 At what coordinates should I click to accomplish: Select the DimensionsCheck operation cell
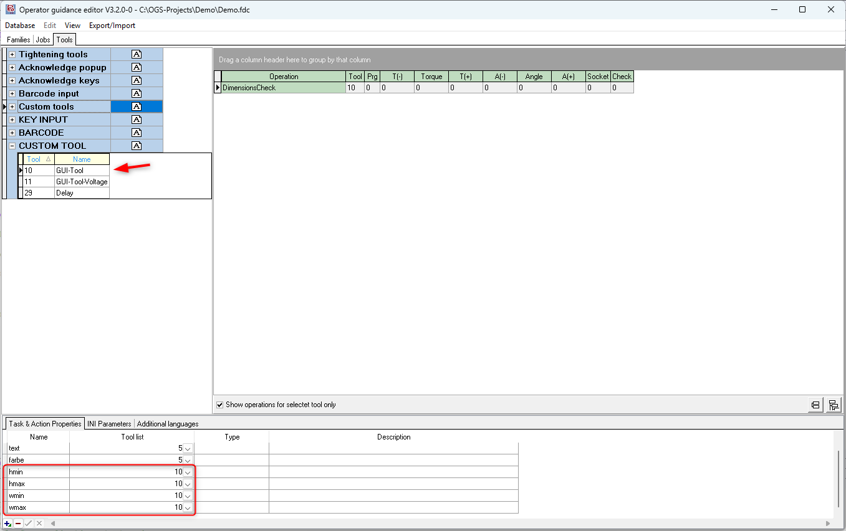[284, 88]
